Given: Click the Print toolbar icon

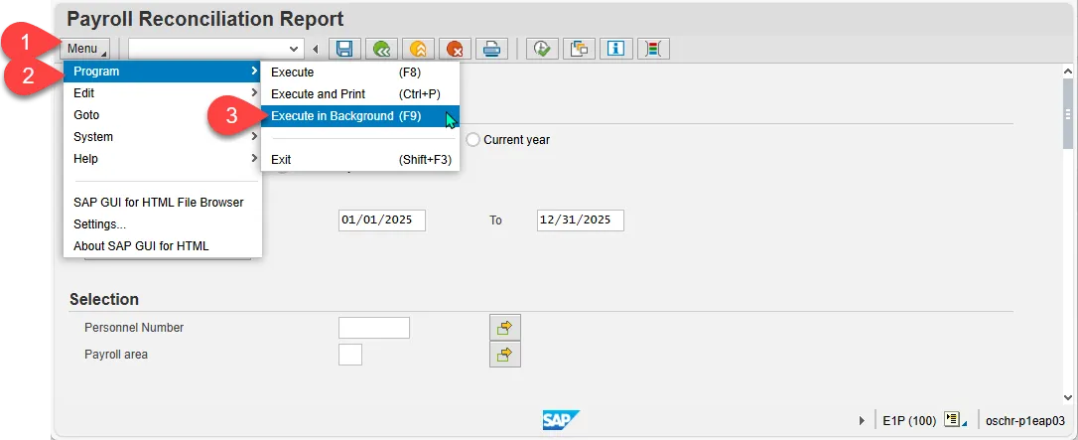Looking at the screenshot, I should pos(491,49).
